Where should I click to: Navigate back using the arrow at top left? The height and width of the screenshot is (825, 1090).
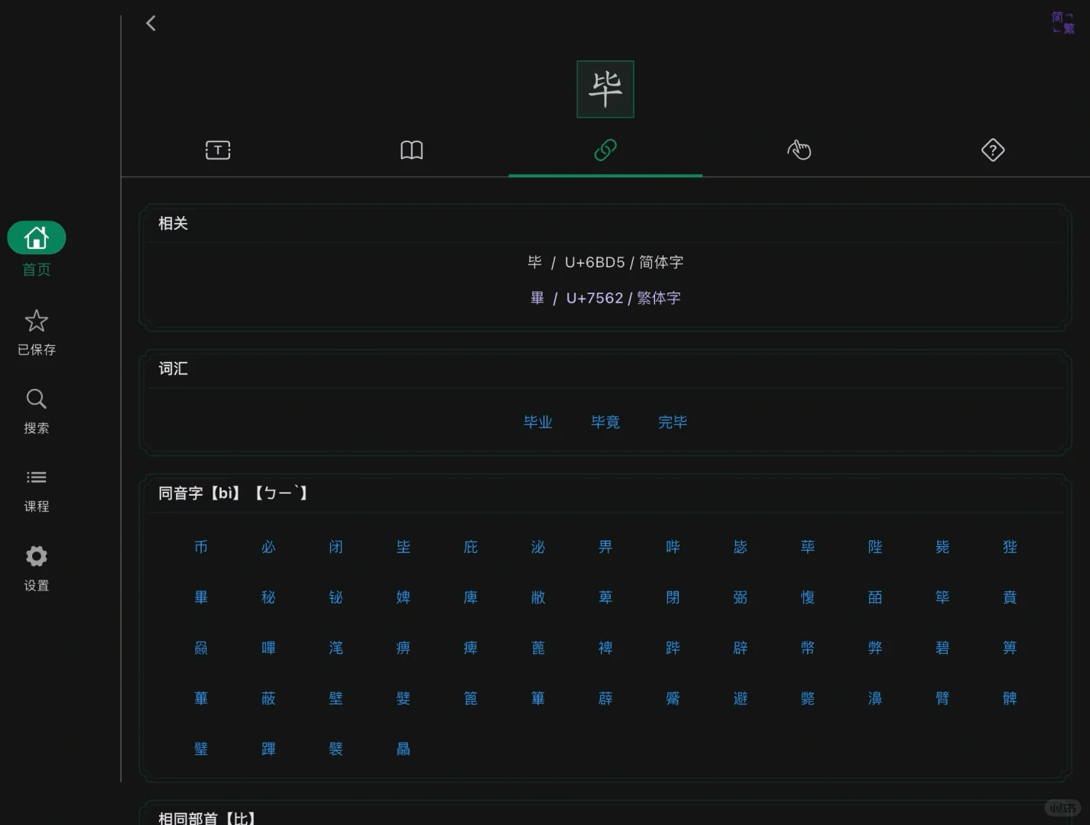click(151, 23)
